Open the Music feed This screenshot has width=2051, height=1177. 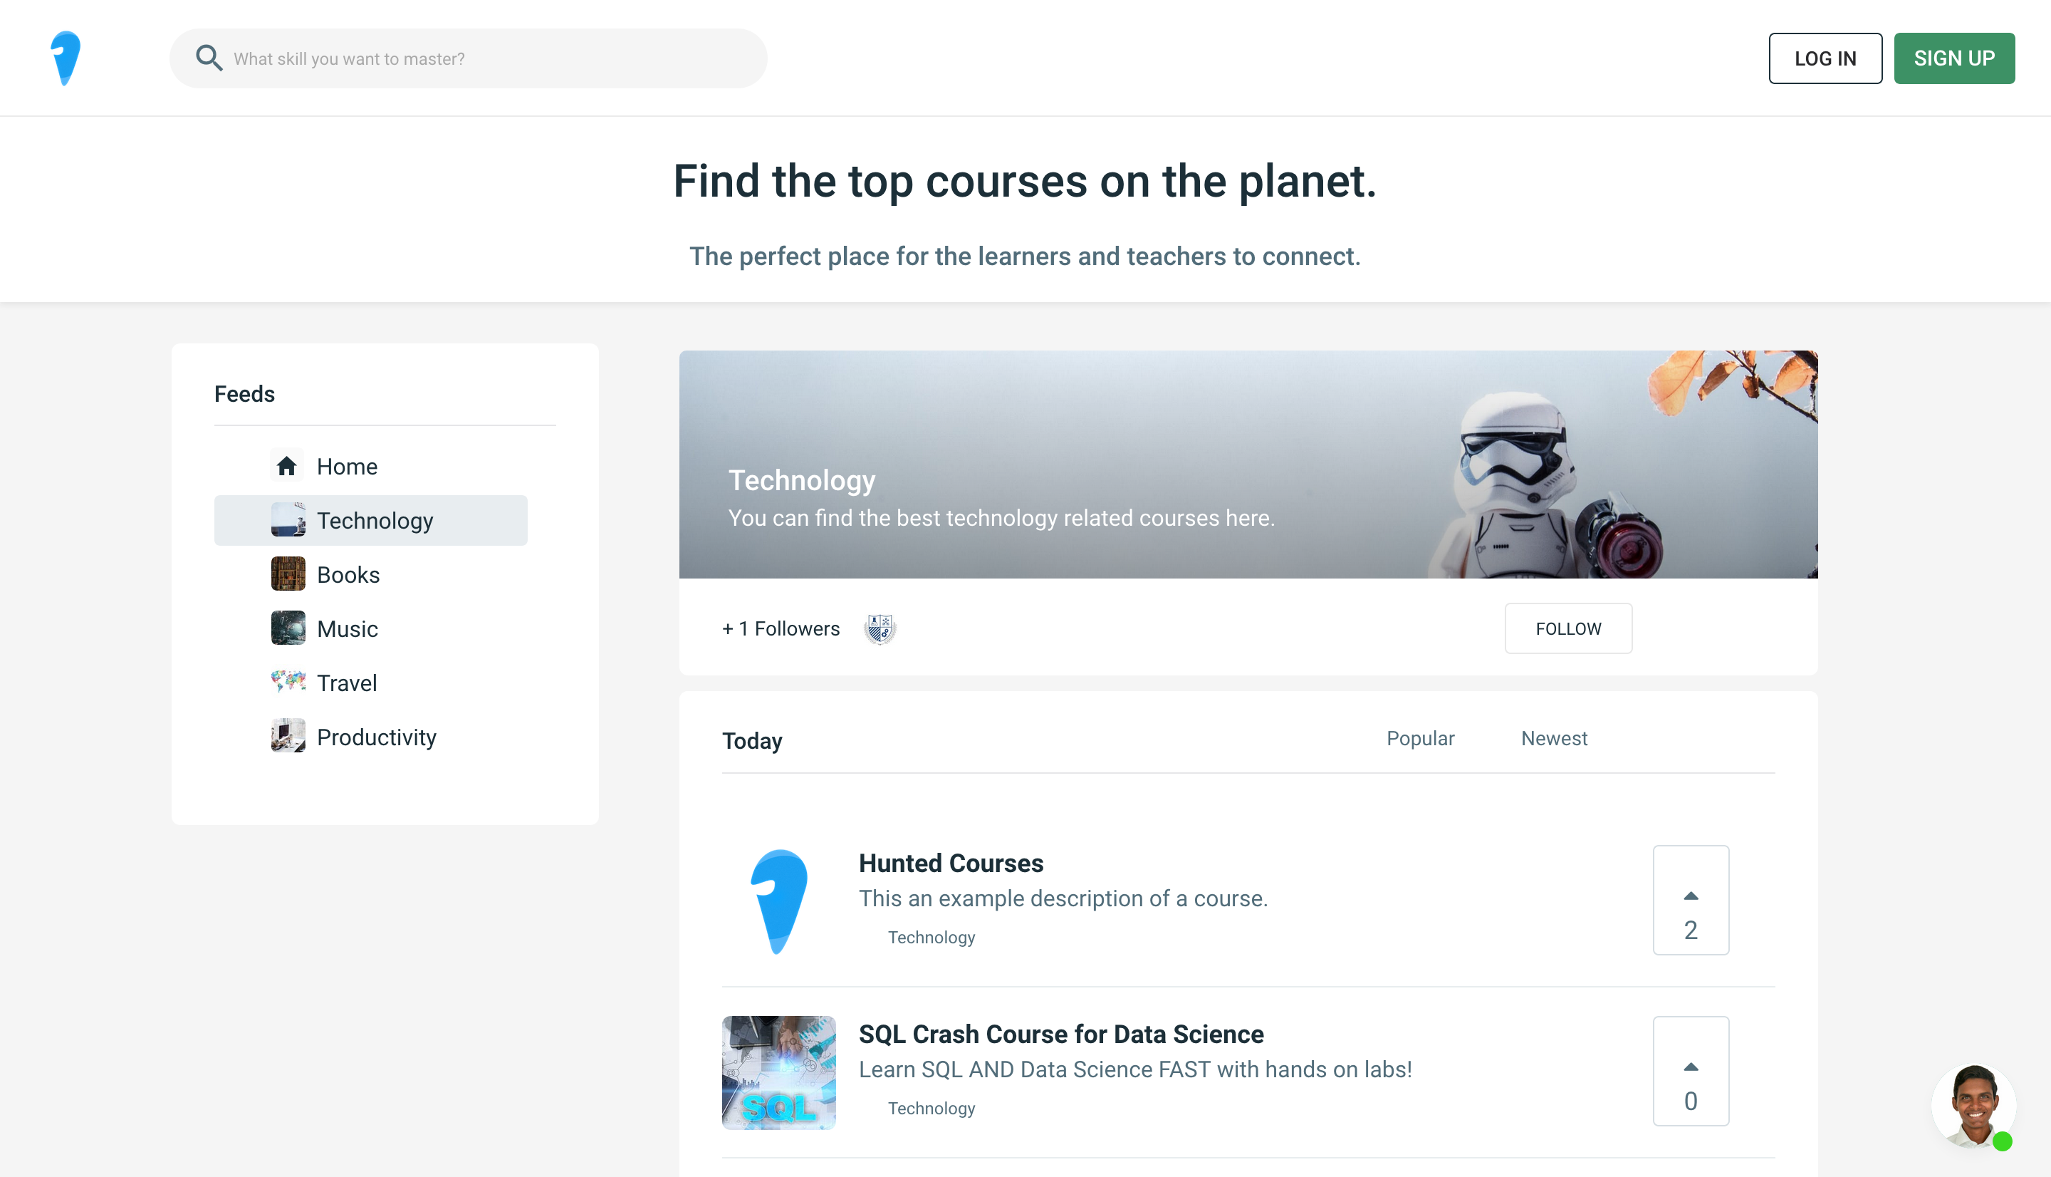click(x=348, y=629)
